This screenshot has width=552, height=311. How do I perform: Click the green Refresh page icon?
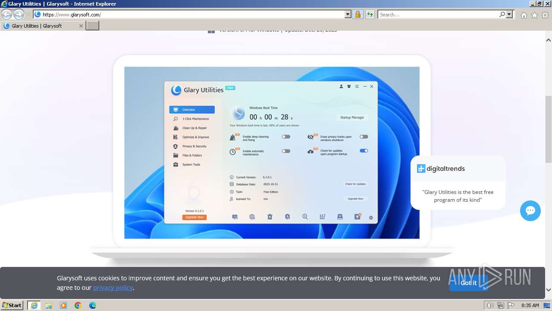click(x=370, y=15)
